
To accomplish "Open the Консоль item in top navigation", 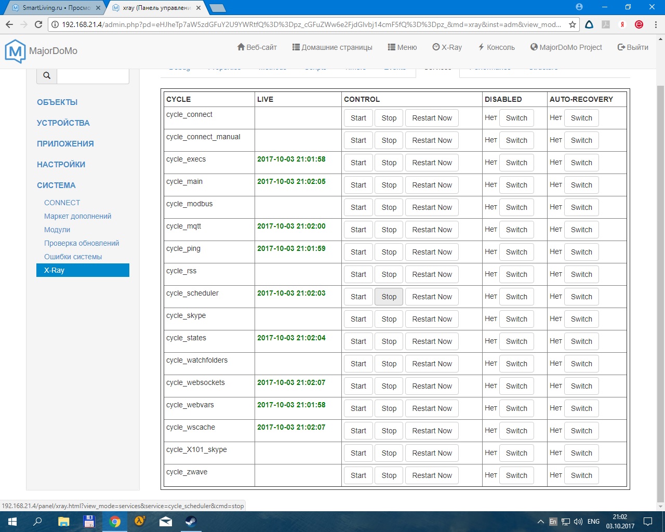I will coord(496,47).
